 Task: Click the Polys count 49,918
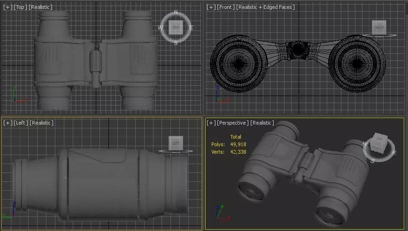[x=238, y=144]
